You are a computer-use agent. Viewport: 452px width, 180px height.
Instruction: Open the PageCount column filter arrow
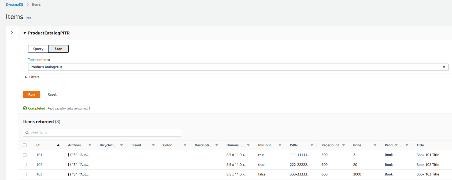point(343,145)
